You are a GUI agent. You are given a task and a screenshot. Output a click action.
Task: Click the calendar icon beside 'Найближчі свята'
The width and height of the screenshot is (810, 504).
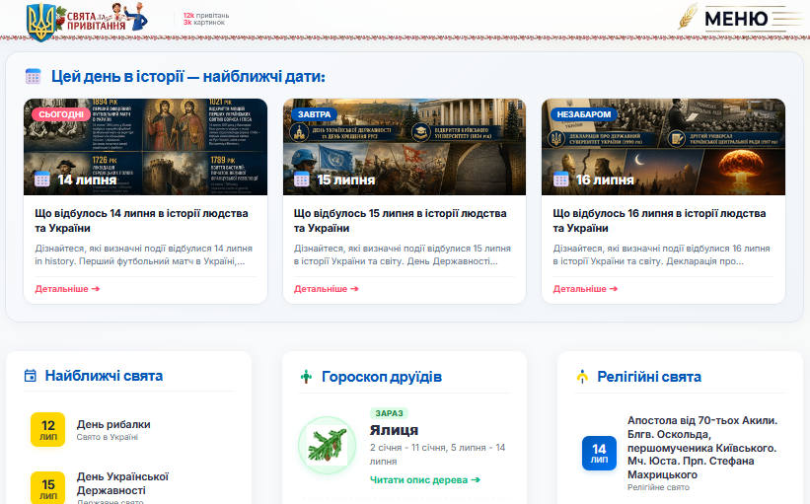(31, 376)
